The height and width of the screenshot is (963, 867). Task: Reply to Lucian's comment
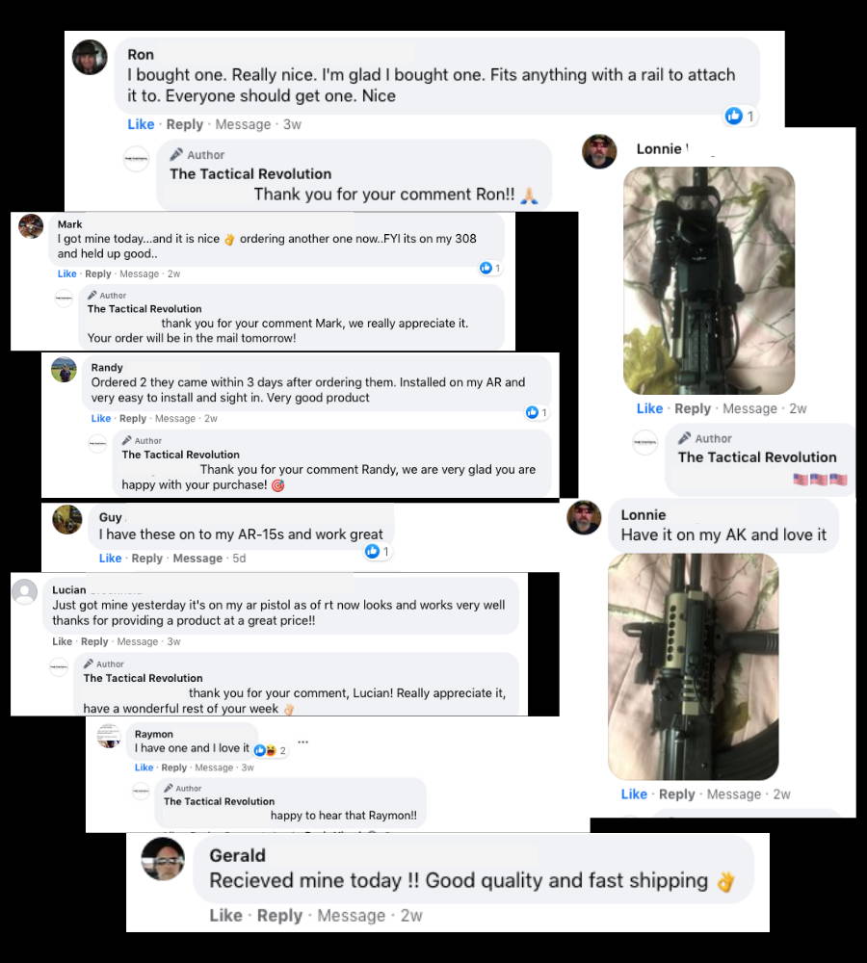(94, 641)
